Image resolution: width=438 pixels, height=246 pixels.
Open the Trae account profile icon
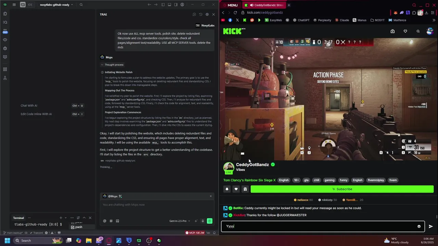click(x=182, y=5)
